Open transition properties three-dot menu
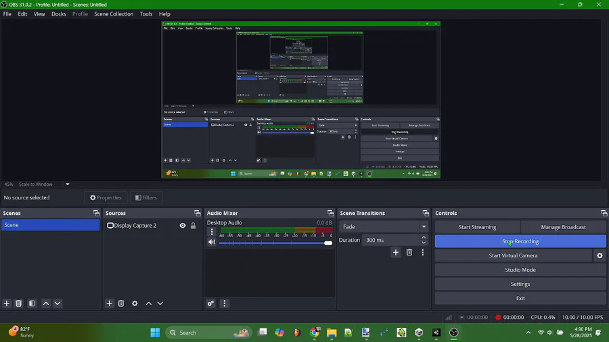Screen dimensions: 609x342 (422, 252)
